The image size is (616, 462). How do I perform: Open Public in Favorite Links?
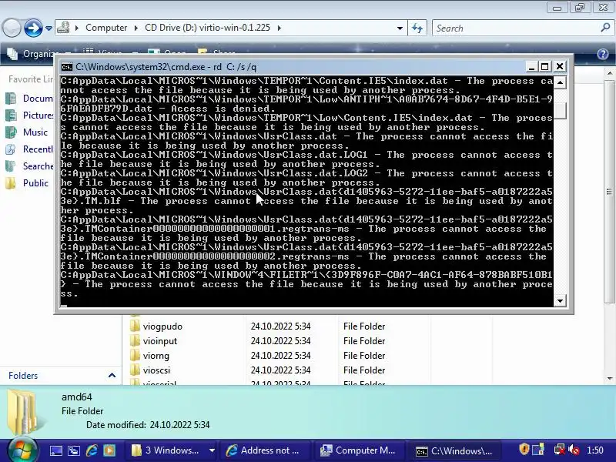click(x=35, y=183)
